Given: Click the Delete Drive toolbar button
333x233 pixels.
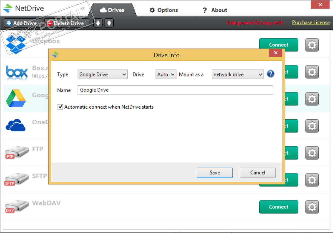Looking at the screenshot, I should pyautogui.click(x=67, y=23).
